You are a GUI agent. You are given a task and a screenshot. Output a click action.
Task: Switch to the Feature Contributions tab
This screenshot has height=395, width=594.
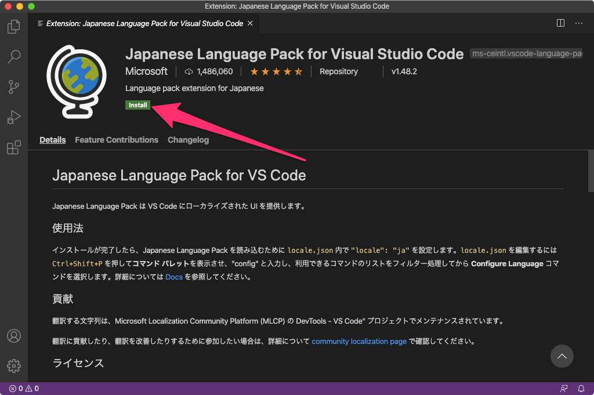[x=116, y=139]
